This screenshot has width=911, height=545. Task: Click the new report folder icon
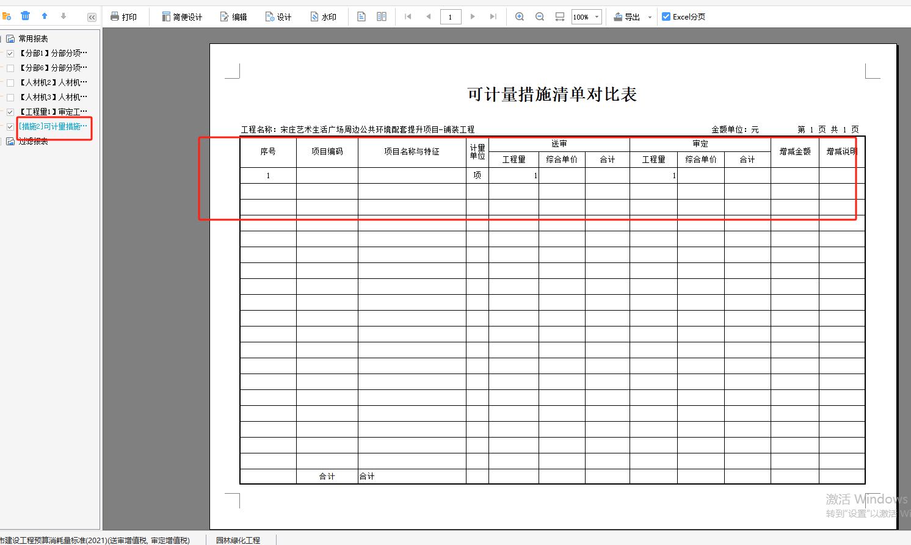coord(7,16)
